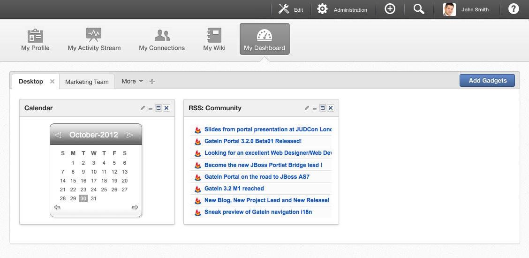This screenshot has height=258, width=529.
Task: Click the Add Gadgets button
Action: click(x=487, y=81)
